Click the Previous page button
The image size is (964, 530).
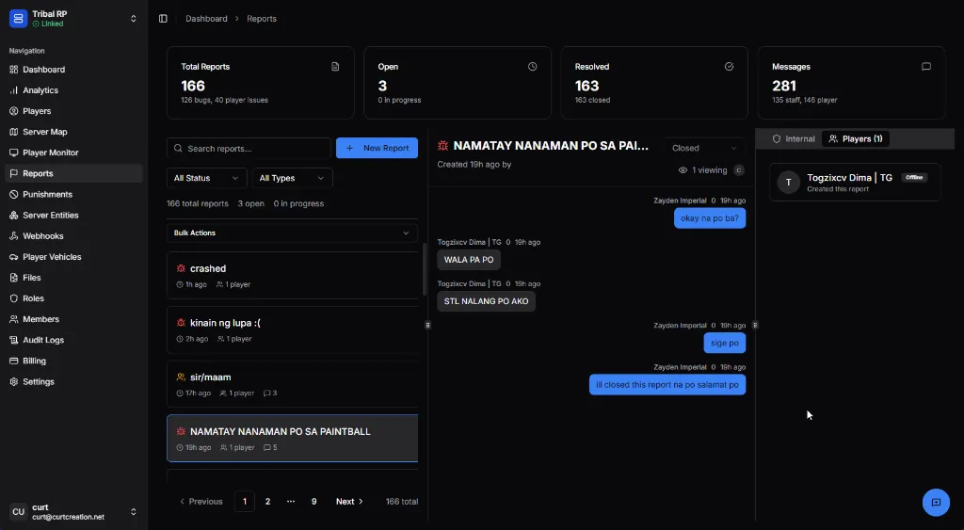(x=201, y=502)
